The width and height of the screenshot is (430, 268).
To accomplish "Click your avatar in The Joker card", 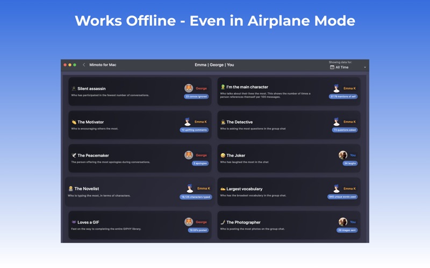I will [x=343, y=155].
